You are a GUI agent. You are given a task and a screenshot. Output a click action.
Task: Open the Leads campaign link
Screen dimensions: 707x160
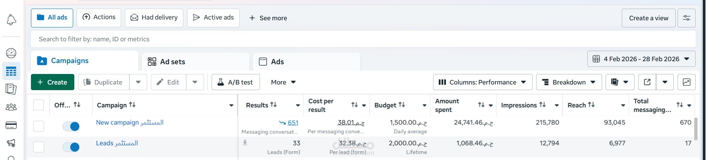[117, 143]
